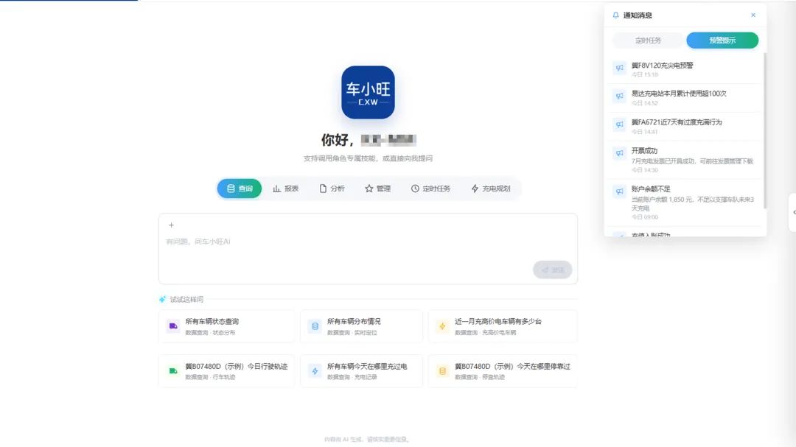Image resolution: width=796 pixels, height=447 pixels.
Task: Close the 通知消息 notification panel
Action: coord(753,15)
